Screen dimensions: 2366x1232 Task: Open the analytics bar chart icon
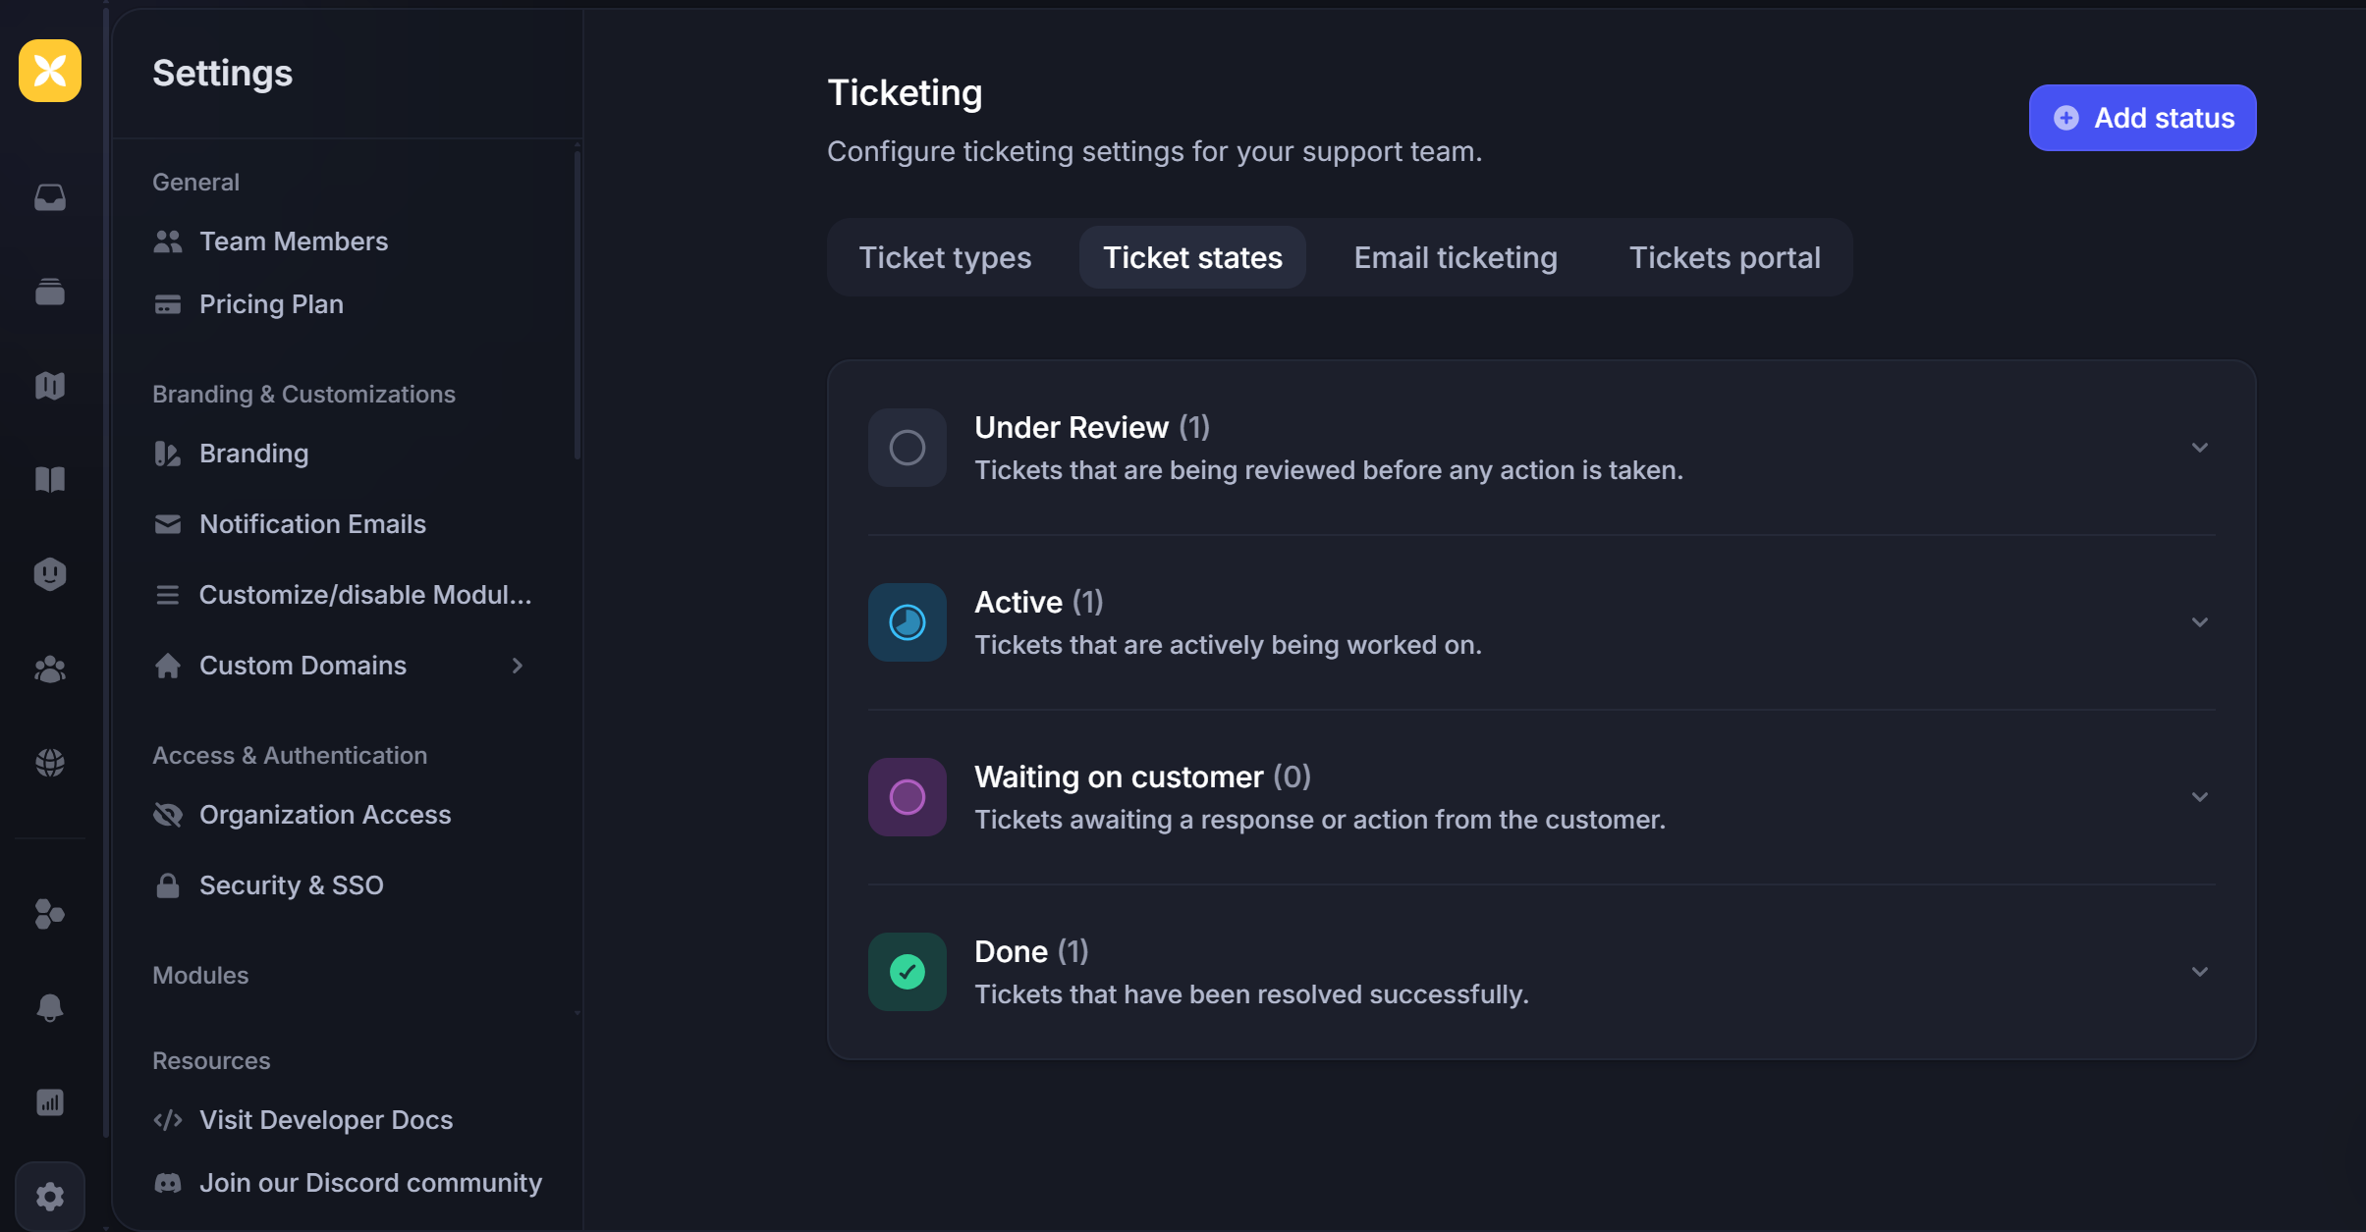click(x=50, y=1102)
